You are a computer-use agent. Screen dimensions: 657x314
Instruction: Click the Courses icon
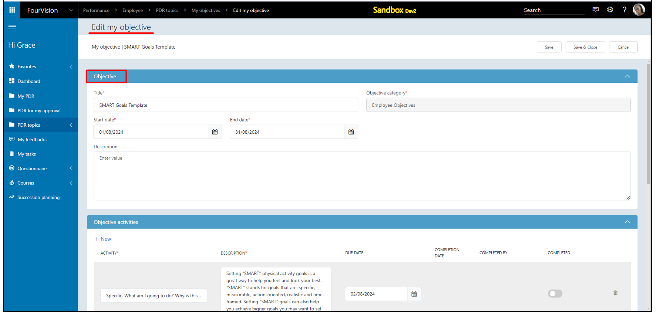(12, 182)
